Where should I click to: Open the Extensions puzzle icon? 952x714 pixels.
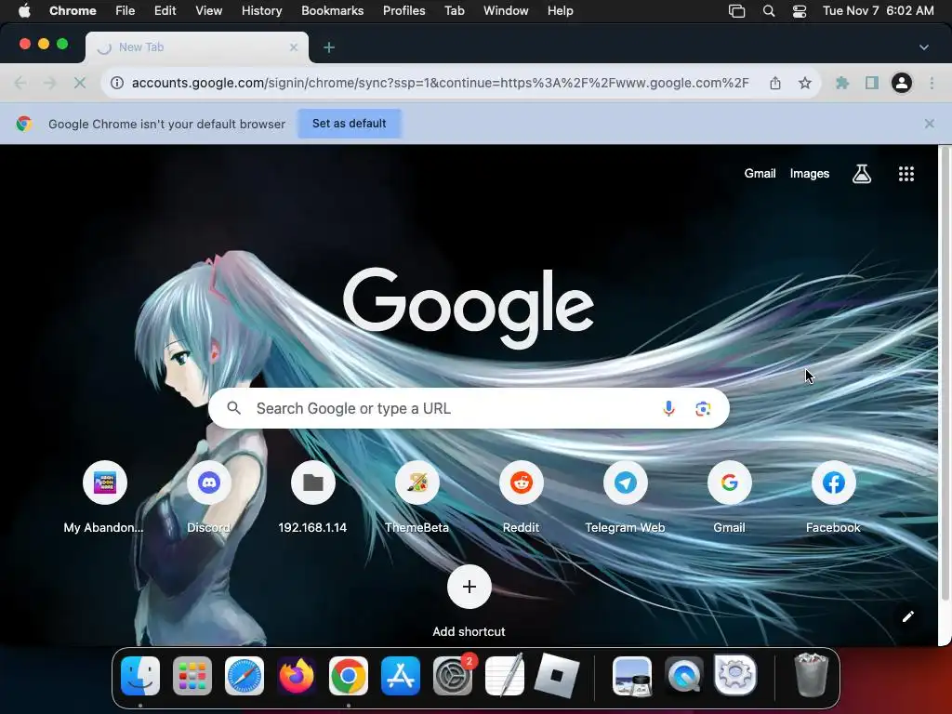(x=842, y=83)
